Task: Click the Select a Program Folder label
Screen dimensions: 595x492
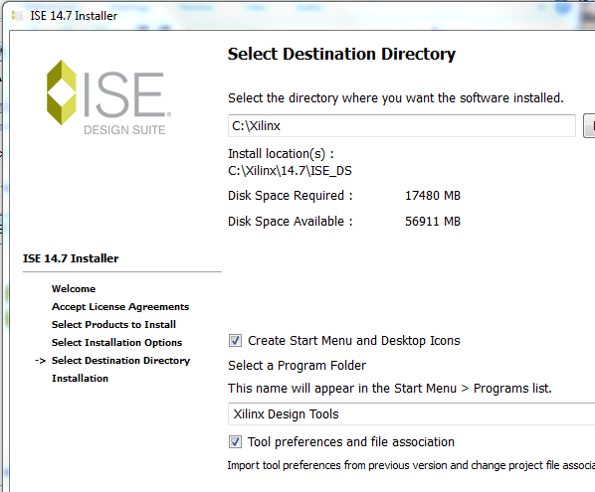Action: click(x=297, y=366)
